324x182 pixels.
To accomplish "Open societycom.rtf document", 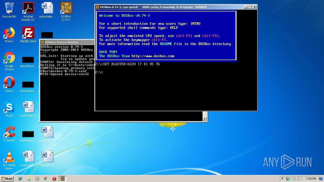I will [47, 134].
